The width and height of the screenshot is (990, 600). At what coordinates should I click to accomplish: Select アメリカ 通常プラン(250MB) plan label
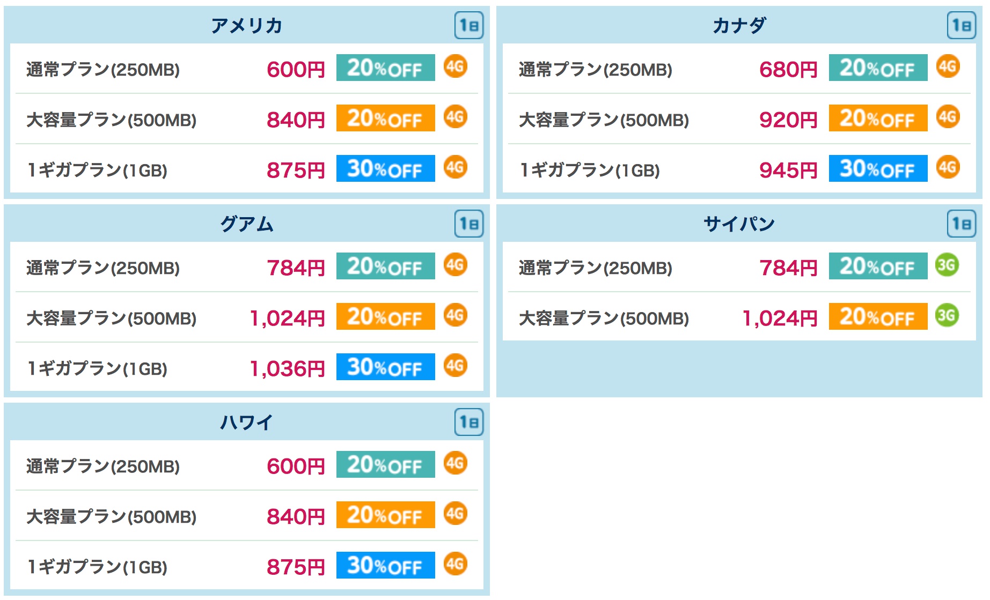[103, 70]
